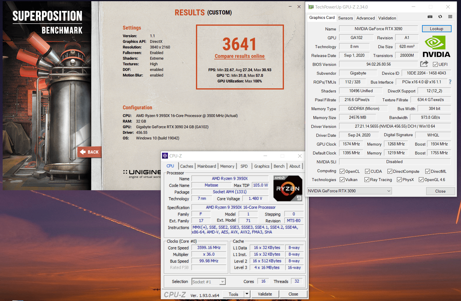Switch to the Validation tab in GPU-Z
This screenshot has height=301, width=461.
387,18
